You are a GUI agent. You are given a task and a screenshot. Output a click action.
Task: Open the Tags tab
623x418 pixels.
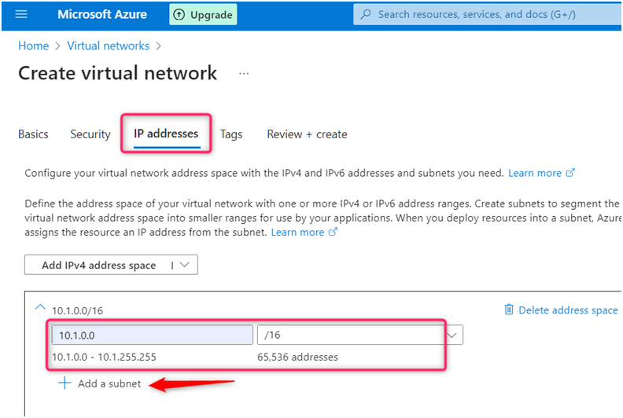pos(231,134)
